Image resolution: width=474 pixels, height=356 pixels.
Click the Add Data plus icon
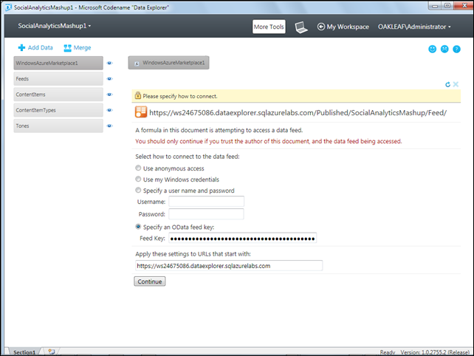pos(21,47)
